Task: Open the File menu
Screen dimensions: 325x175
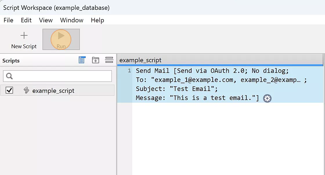Action: [x=8, y=20]
